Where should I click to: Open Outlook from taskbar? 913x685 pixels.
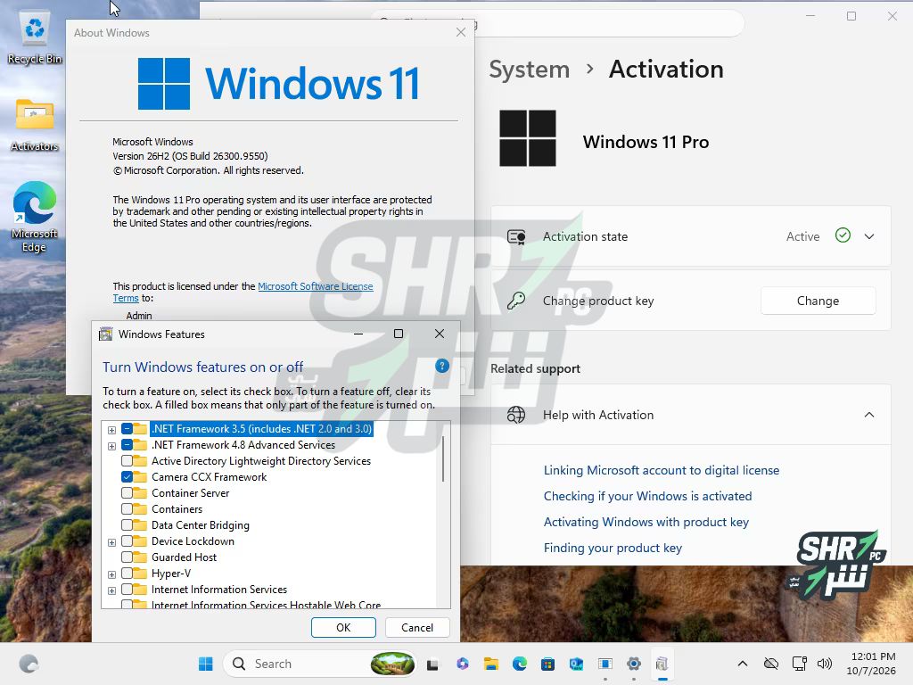coord(577,664)
